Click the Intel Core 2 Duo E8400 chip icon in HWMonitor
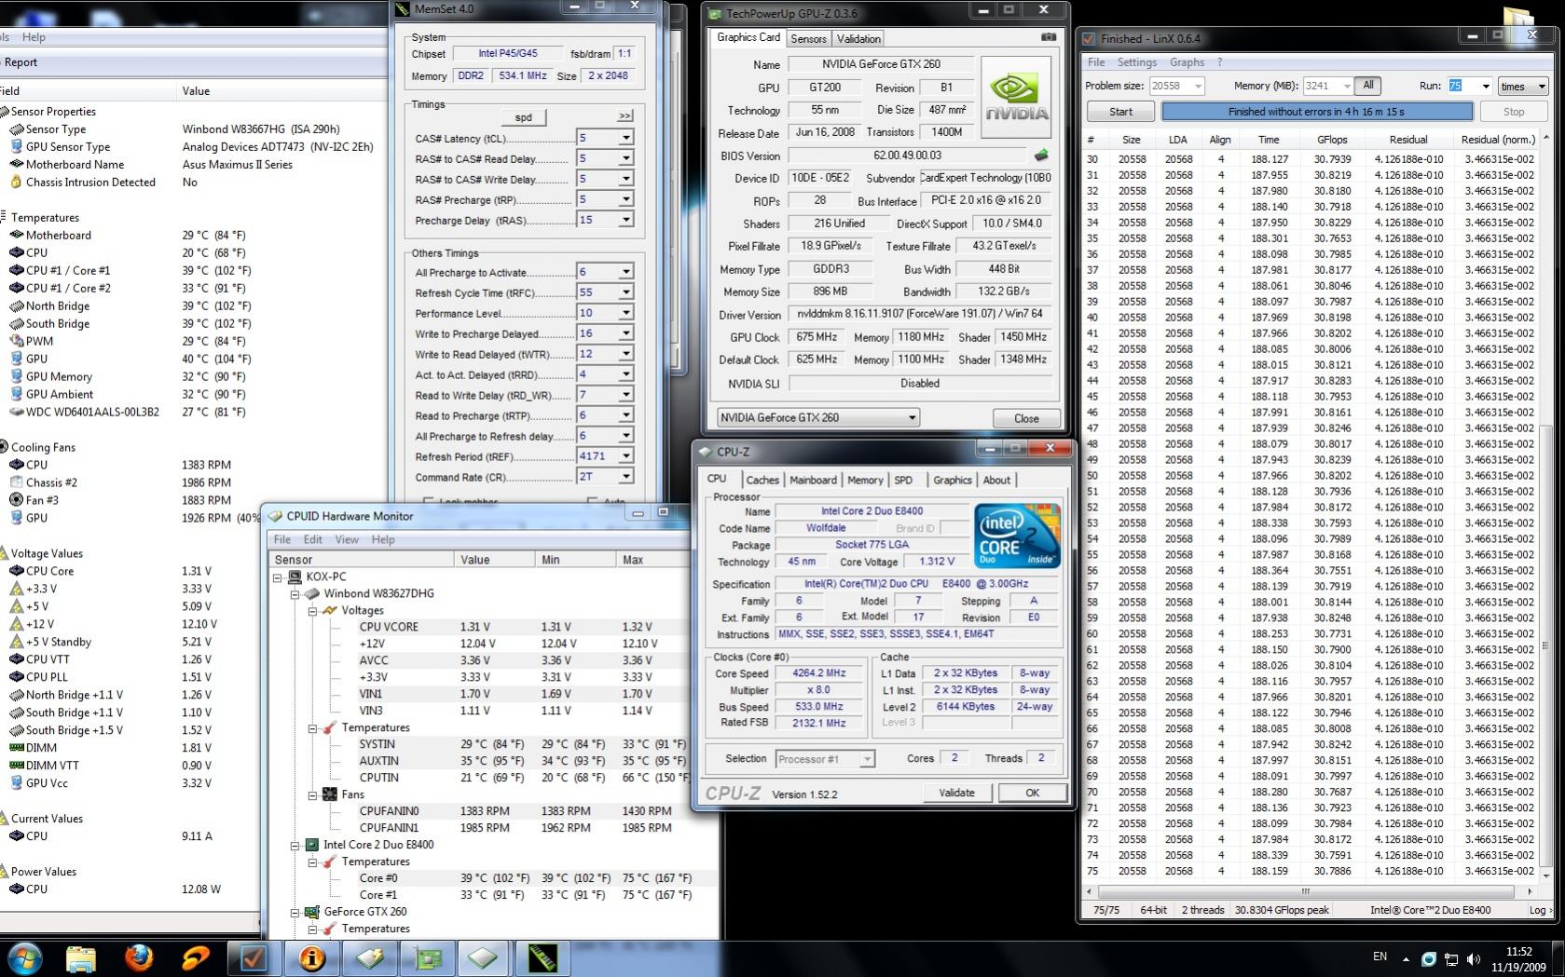 (x=312, y=845)
